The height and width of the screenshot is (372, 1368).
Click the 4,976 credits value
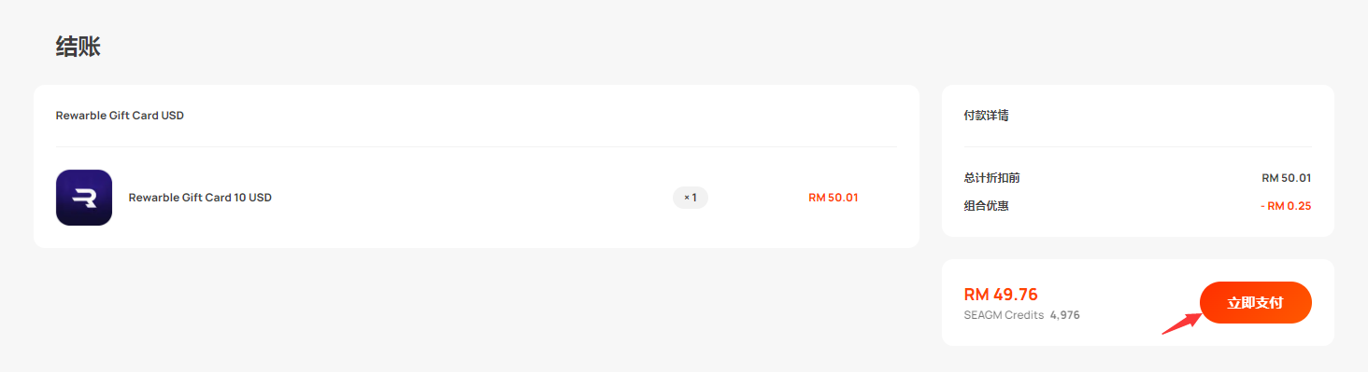pyautogui.click(x=1065, y=315)
